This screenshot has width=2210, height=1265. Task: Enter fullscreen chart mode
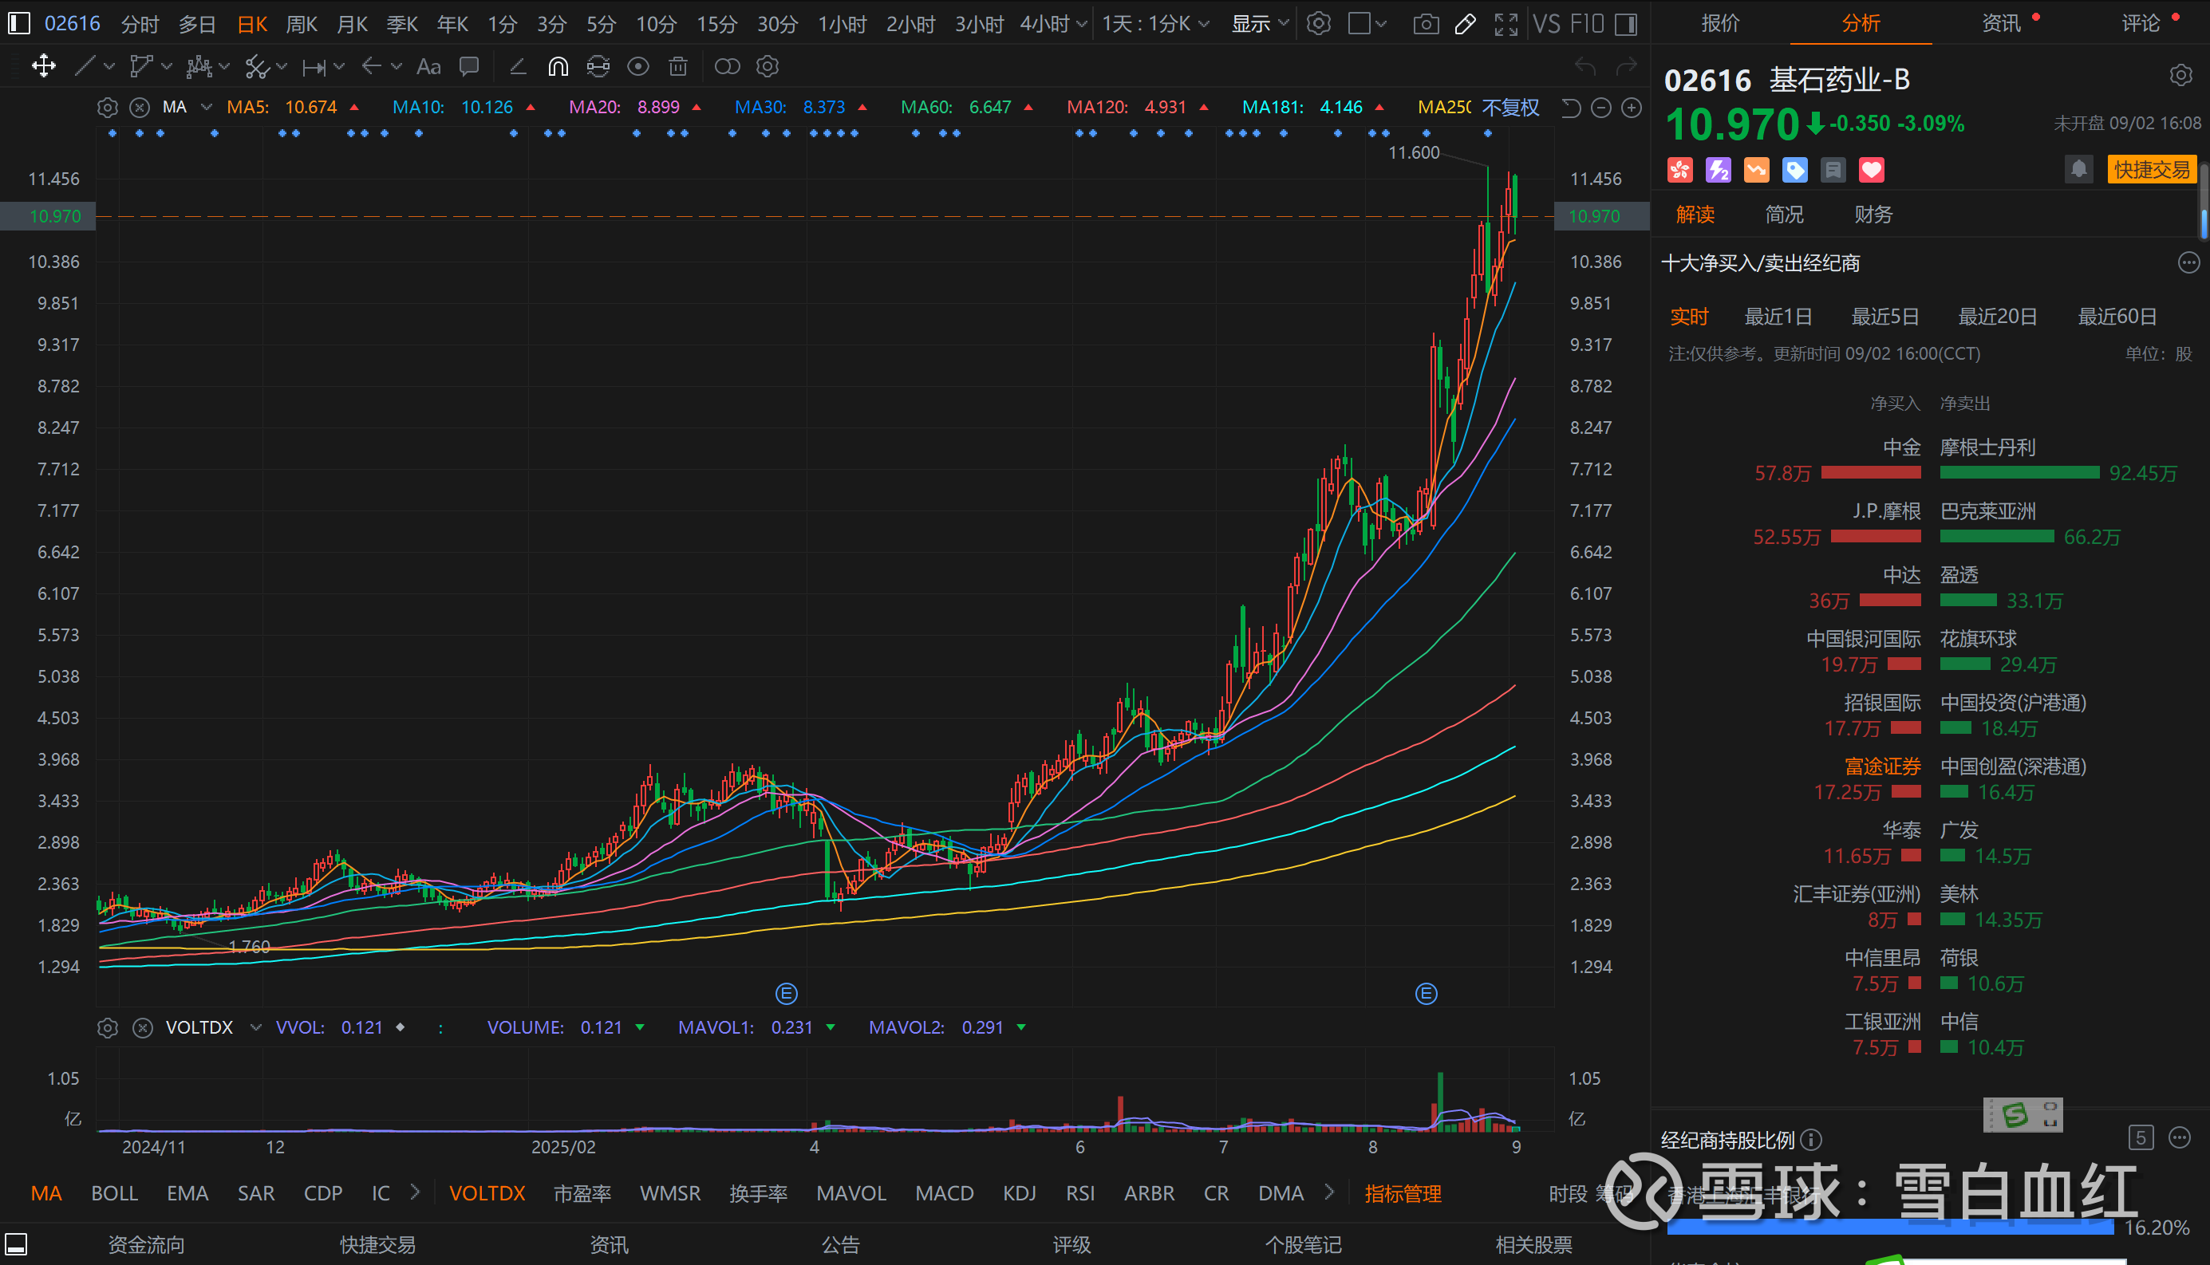1506,24
